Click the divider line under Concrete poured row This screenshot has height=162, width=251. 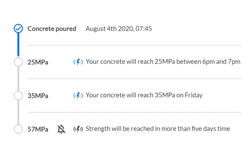pos(134,45)
